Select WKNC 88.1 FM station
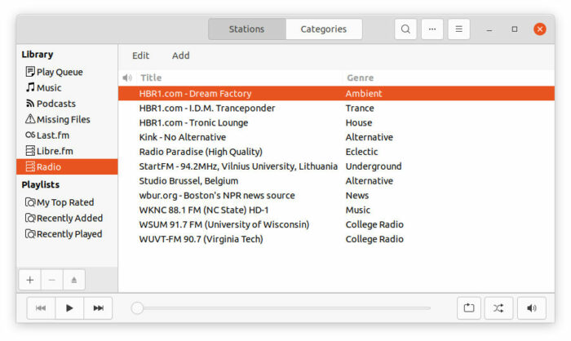Image resolution: width=571 pixels, height=341 pixels. click(336, 210)
